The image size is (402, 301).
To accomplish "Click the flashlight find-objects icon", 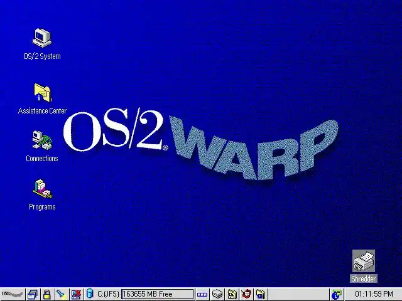I will 62,294.
